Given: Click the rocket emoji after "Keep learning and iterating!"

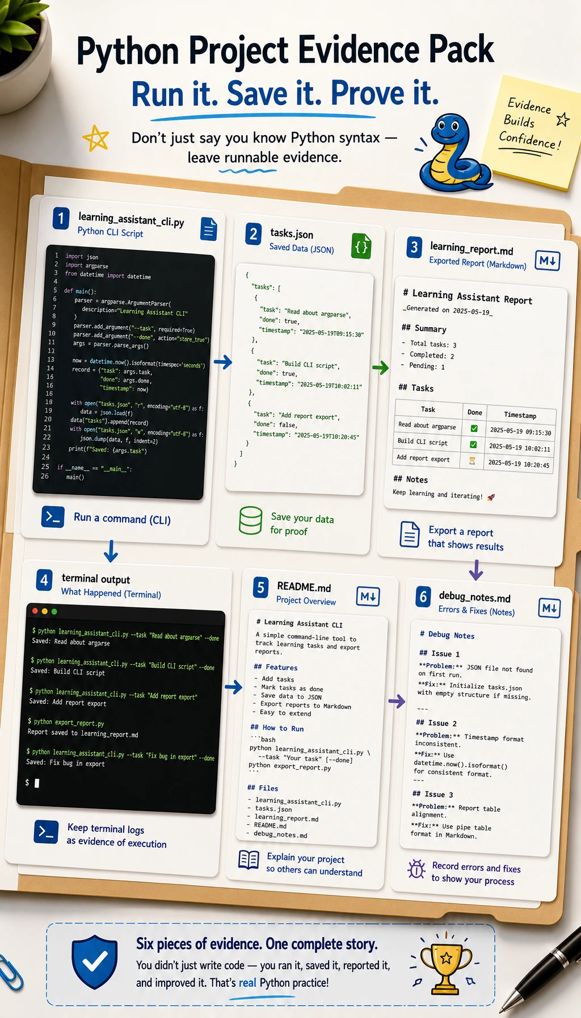Looking at the screenshot, I should [491, 497].
